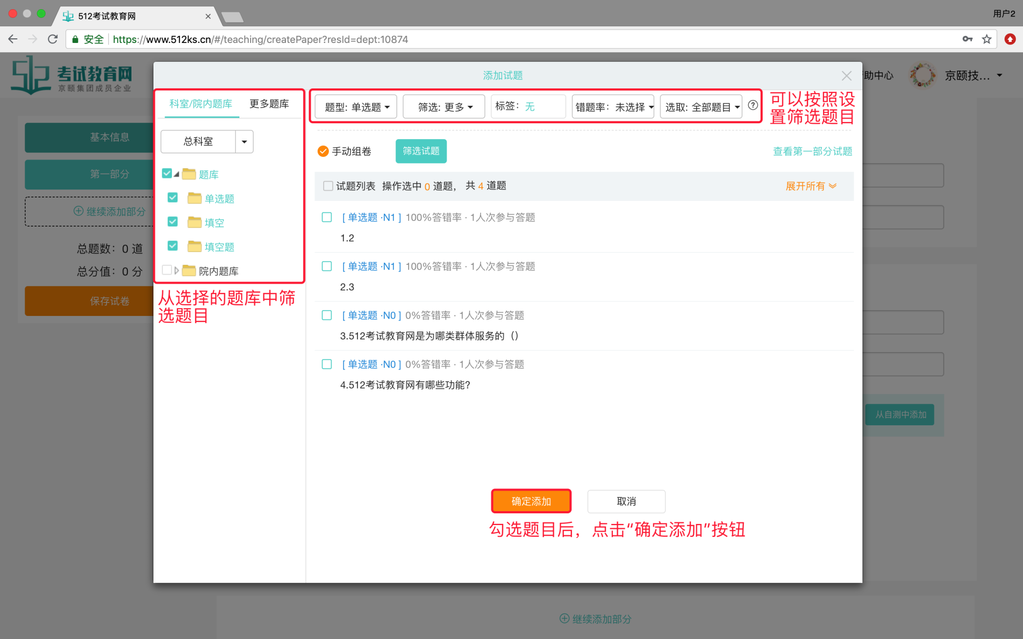Screen dimensions: 1023x639
Task: Click the key icon in the address bar
Action: (x=968, y=39)
